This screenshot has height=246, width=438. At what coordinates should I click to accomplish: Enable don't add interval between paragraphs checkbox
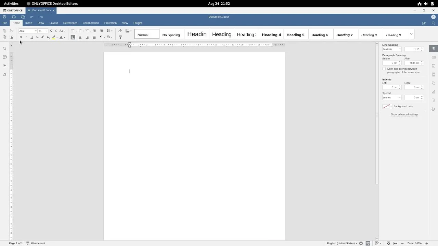pyautogui.click(x=384, y=69)
